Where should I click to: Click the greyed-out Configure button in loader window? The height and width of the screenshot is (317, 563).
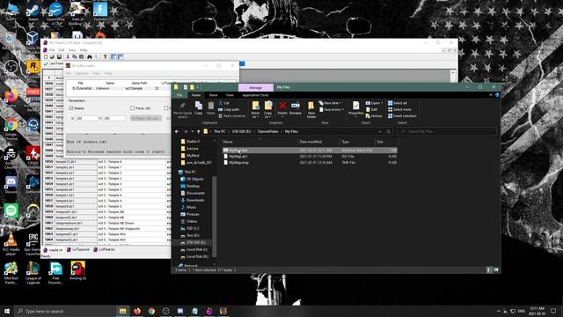146,118
